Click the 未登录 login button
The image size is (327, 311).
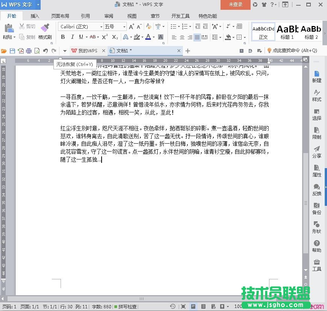[x=236, y=5]
